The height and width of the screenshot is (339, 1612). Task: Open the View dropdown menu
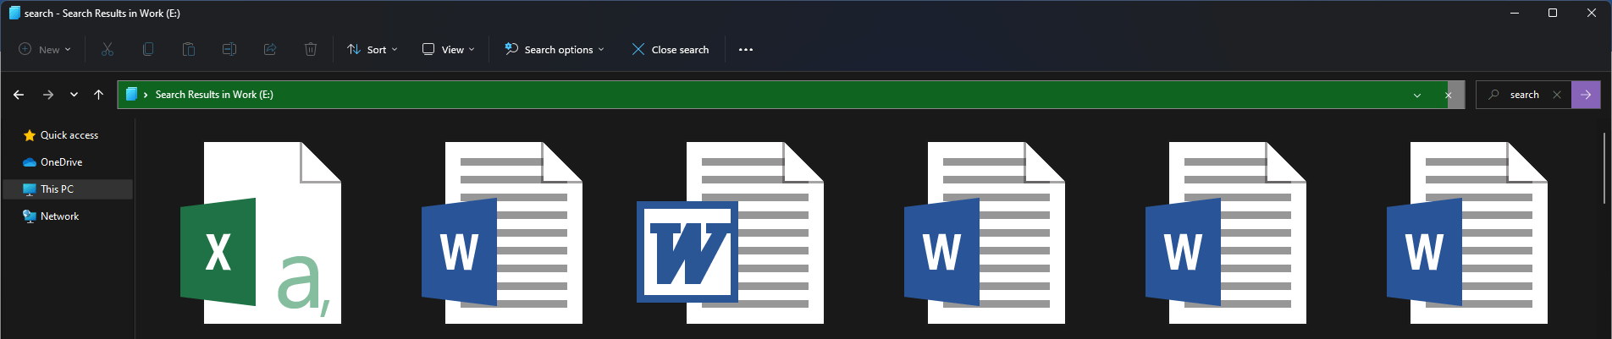[x=449, y=50]
